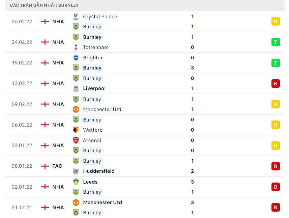Click NHA label on the 19.02.22 row
Screen dimensions: 289x218
58,63
